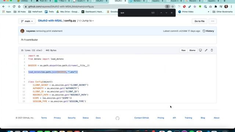Open the Meu Drive Google bookmark
Screen dimensions: 235x132
pos(68,12)
